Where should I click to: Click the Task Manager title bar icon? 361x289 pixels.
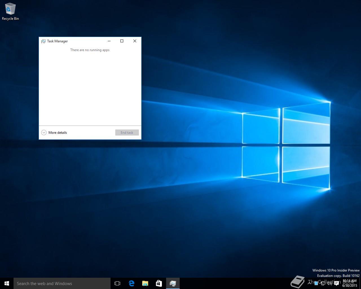click(43, 41)
